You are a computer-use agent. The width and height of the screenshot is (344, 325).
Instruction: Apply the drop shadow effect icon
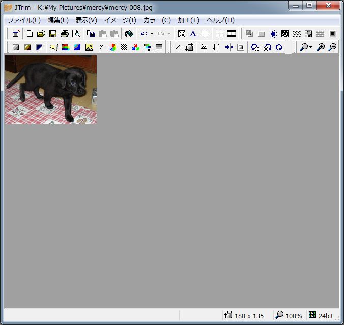(x=249, y=34)
